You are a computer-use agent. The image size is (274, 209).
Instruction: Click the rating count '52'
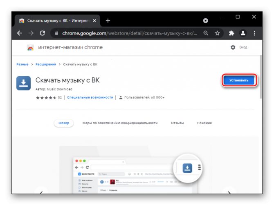coord(60,97)
